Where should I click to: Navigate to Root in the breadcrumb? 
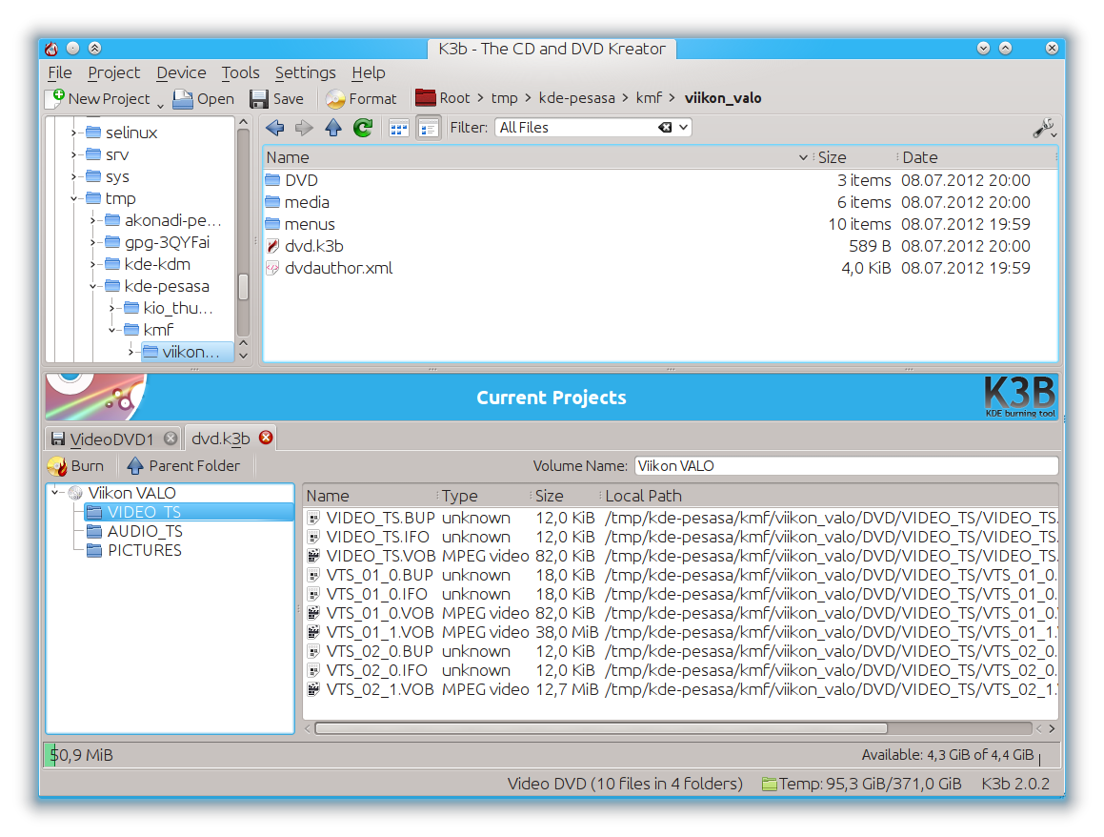tap(443, 98)
